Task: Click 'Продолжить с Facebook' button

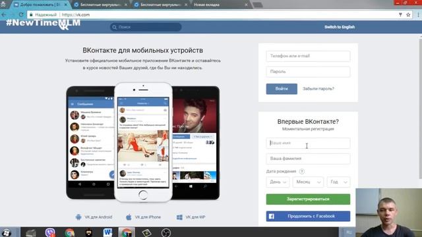Action: pos(308,217)
